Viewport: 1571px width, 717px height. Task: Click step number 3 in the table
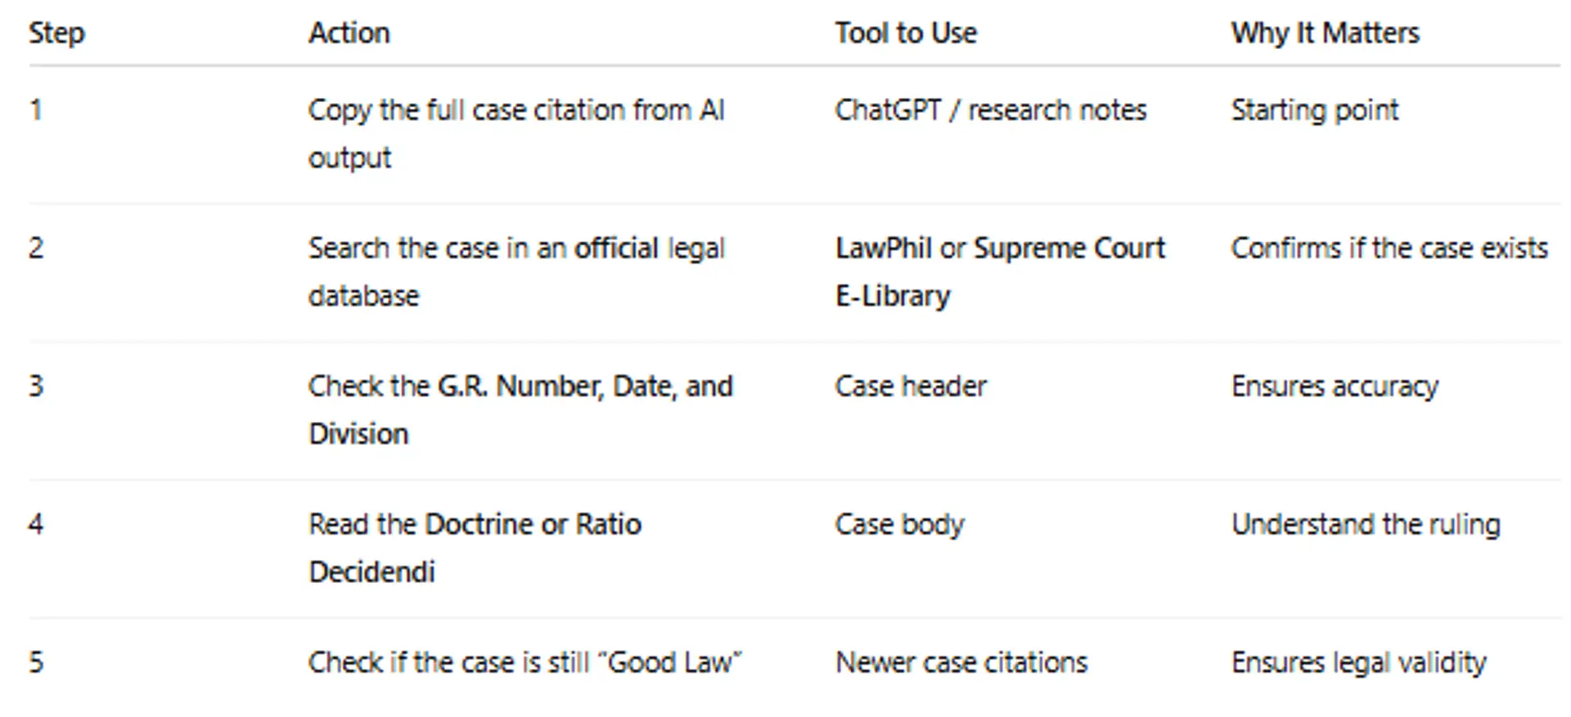coord(36,387)
